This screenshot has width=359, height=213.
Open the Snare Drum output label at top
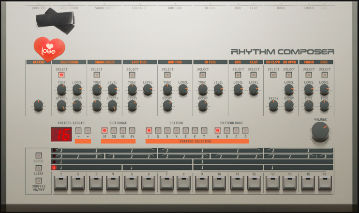(x=105, y=8)
